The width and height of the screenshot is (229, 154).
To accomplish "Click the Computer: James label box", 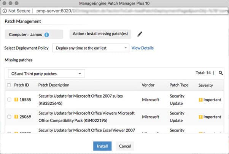I will pyautogui.click(x=34, y=34).
